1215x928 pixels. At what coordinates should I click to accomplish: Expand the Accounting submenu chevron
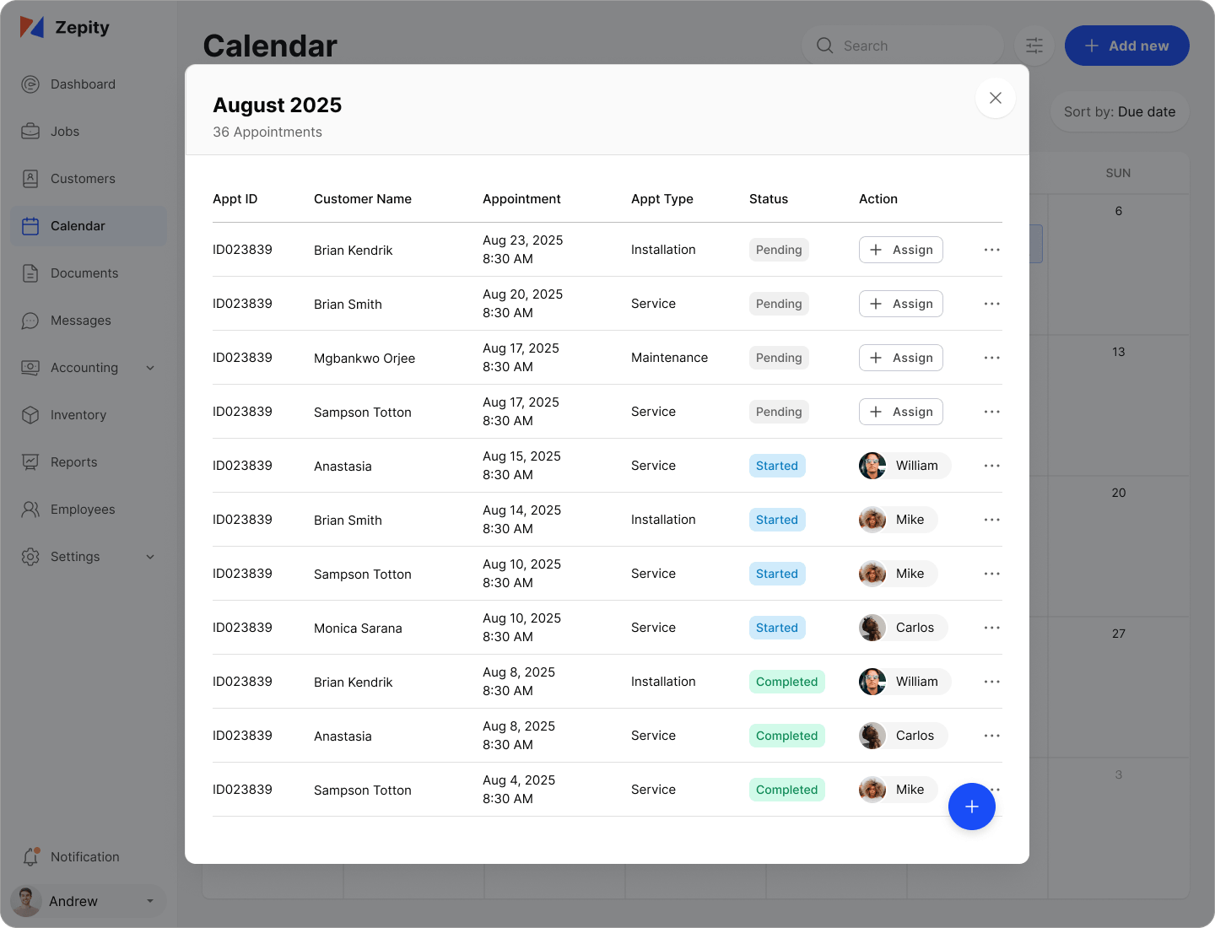pos(150,368)
